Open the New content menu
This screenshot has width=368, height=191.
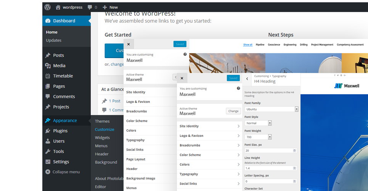110,7
